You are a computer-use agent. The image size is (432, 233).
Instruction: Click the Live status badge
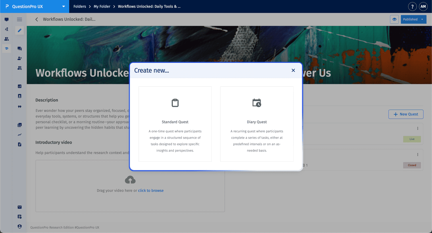pos(412,139)
